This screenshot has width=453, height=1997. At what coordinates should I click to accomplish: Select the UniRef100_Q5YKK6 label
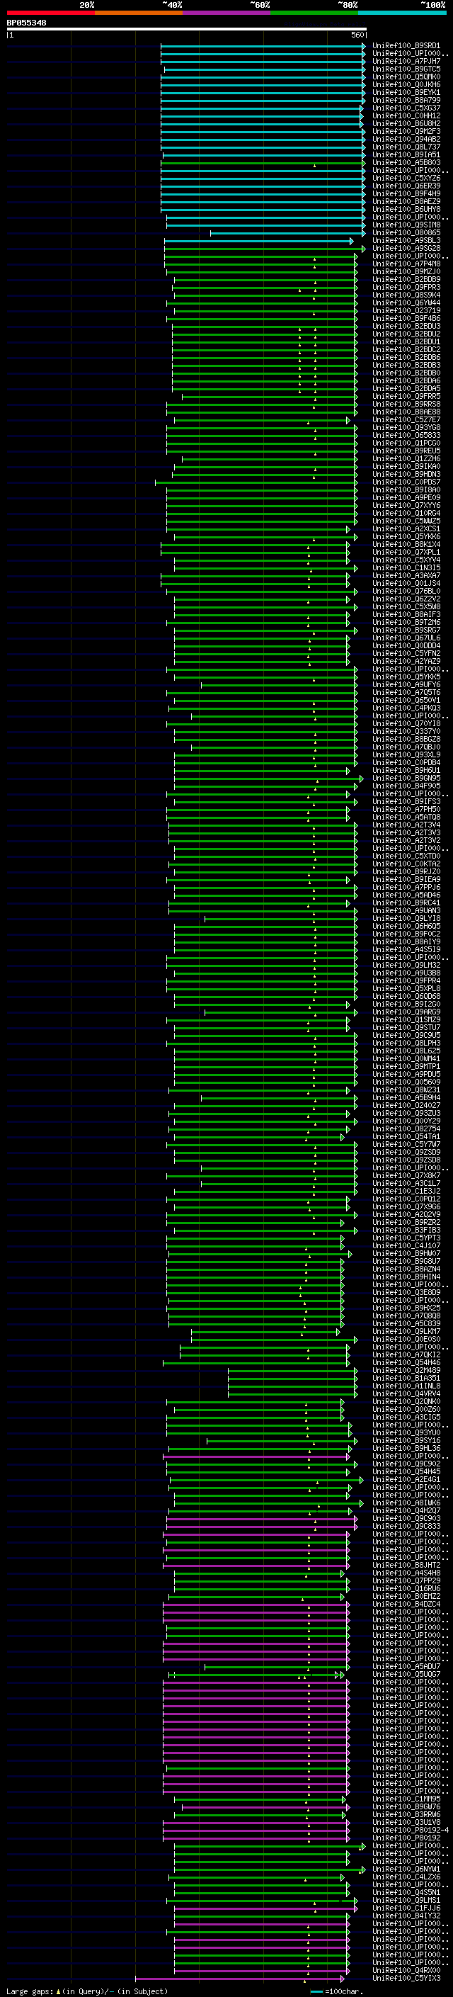tap(406, 536)
